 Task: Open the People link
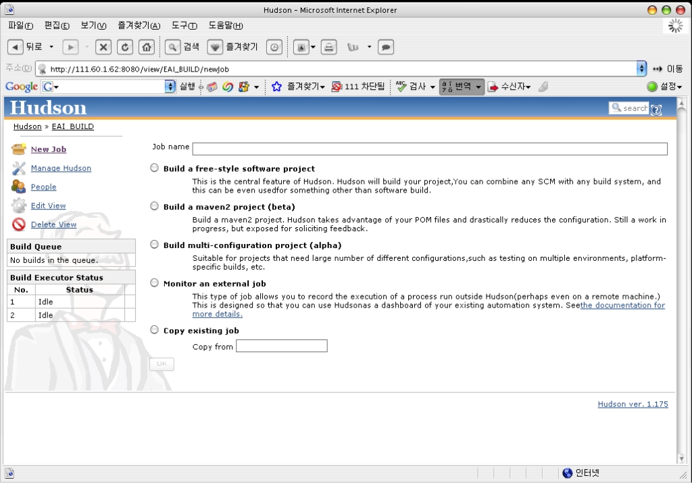tap(44, 187)
